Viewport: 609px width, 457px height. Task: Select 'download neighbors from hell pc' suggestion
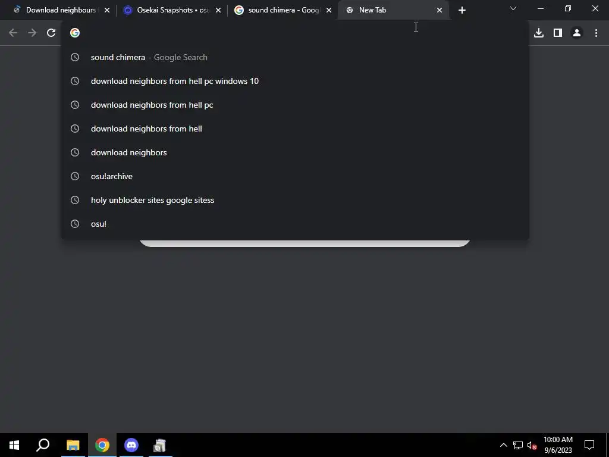pos(295,105)
